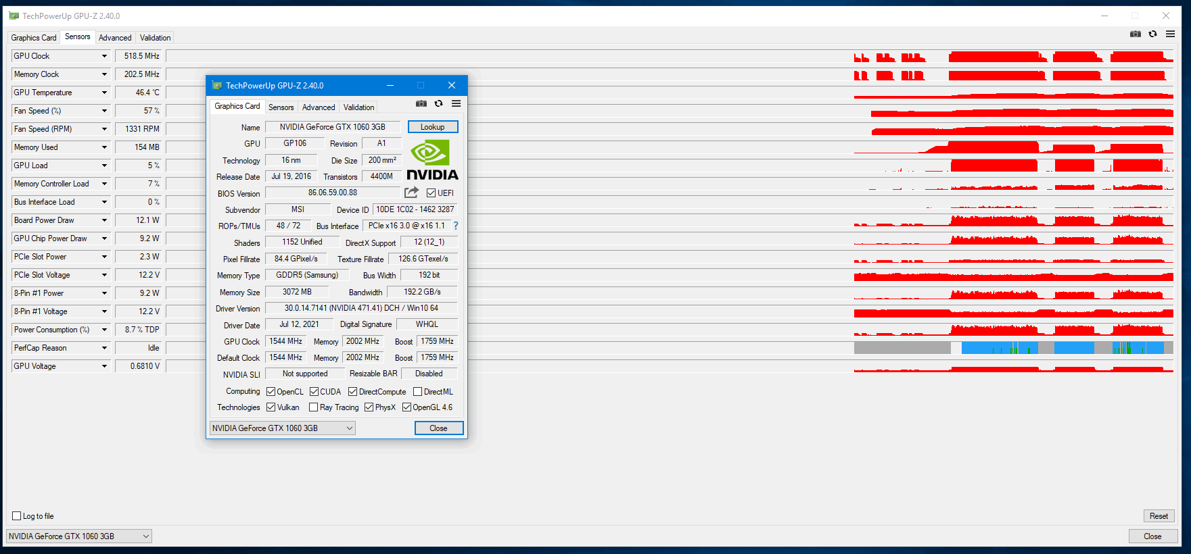The image size is (1191, 554).
Task: Open the hamburger menu in the Sensors window toolbar
Action: pos(1170,34)
